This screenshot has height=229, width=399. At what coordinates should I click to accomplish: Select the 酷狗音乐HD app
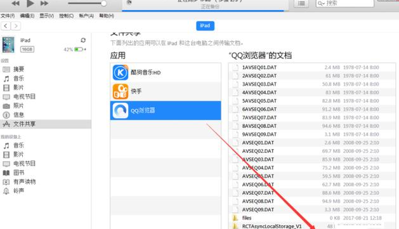coord(166,72)
